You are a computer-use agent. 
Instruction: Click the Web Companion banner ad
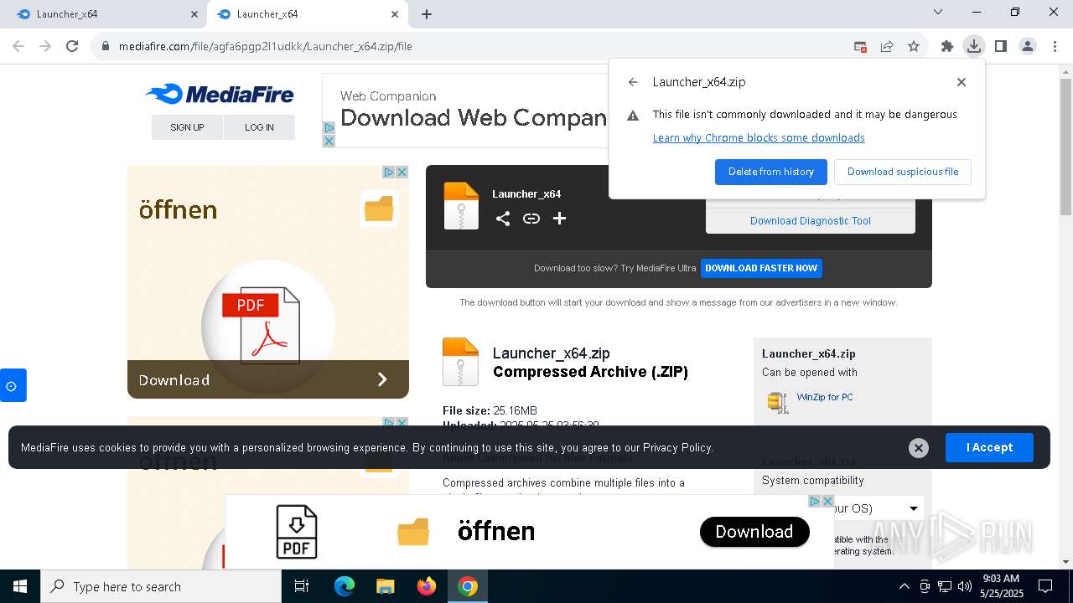pyautogui.click(x=465, y=111)
